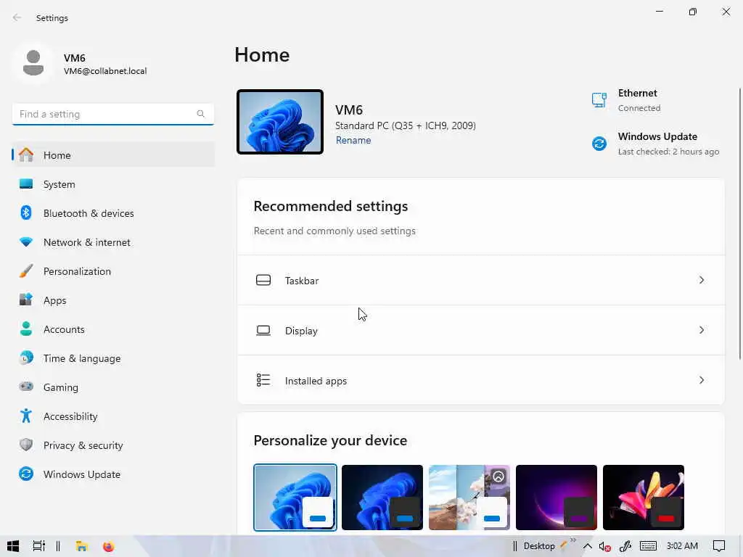
Task: Click the System monitor icon
Action: pyautogui.click(x=26, y=183)
